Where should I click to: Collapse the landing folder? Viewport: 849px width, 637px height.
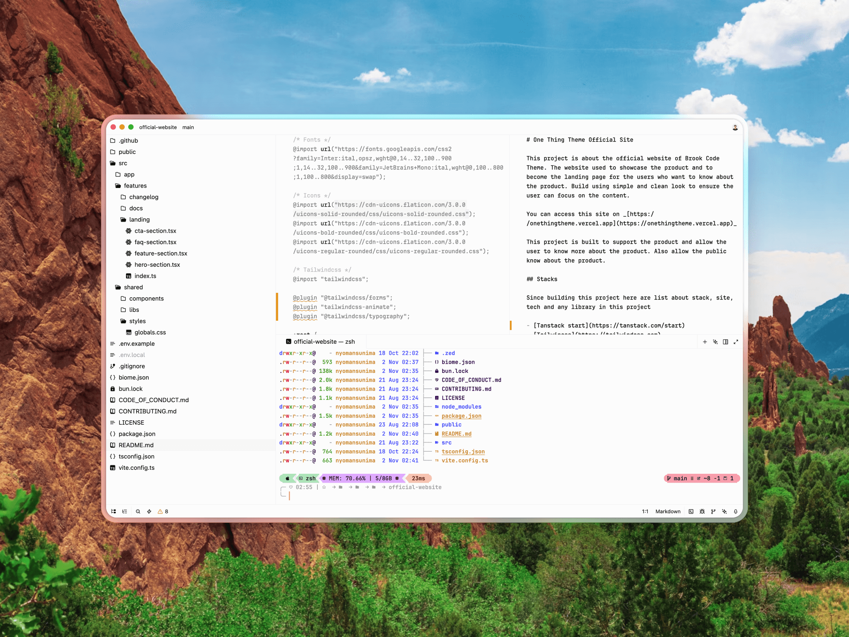pyautogui.click(x=139, y=219)
